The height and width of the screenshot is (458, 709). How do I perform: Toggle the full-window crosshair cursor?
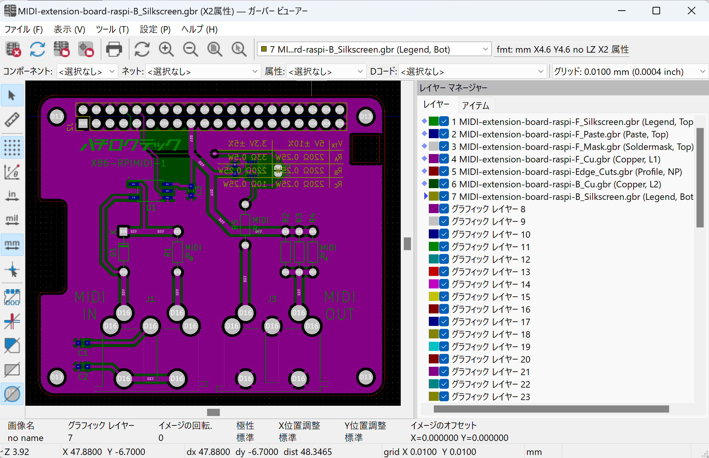(x=12, y=270)
